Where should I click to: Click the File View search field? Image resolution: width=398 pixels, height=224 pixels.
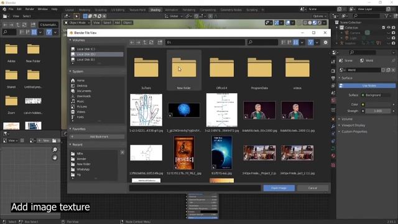(x=262, y=42)
